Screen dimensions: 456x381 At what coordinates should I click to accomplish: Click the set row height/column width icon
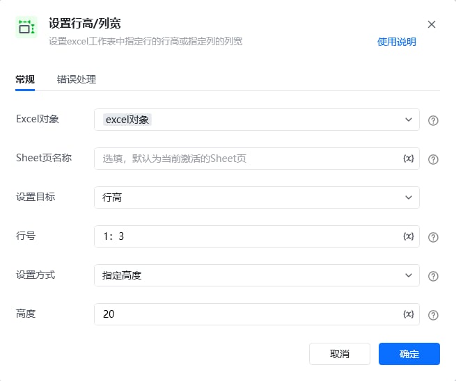coord(26,27)
